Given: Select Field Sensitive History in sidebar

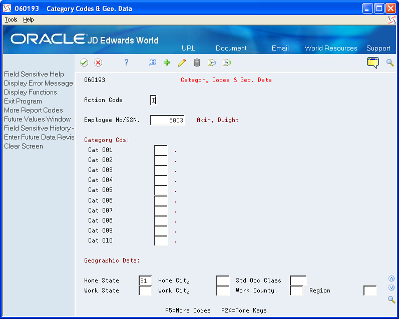Looking at the screenshot, I should [x=39, y=128].
